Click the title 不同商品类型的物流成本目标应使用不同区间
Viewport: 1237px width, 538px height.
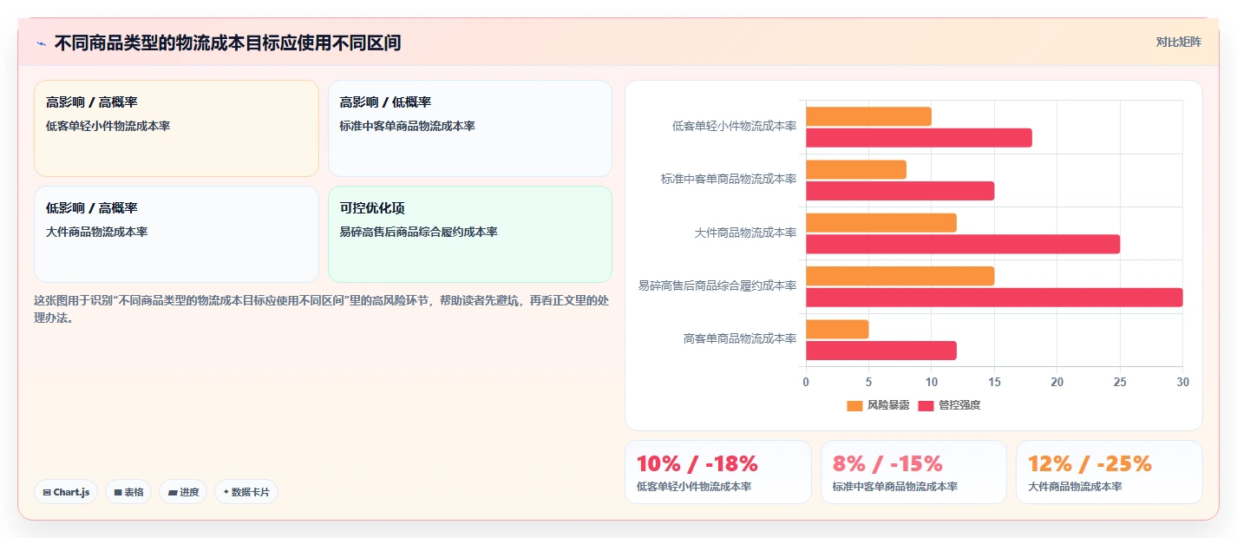pos(227,43)
